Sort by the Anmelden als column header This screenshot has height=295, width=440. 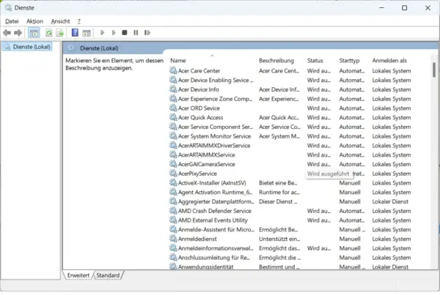(389, 61)
